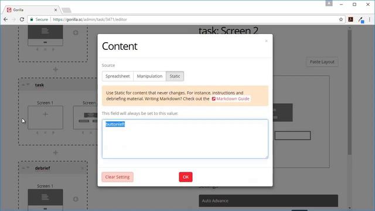This screenshot has width=375, height=211.
Task: Click the Gorilla tab title
Action: point(18,10)
